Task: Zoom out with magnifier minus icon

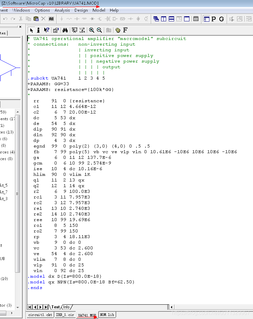Action: [x=99, y=30]
